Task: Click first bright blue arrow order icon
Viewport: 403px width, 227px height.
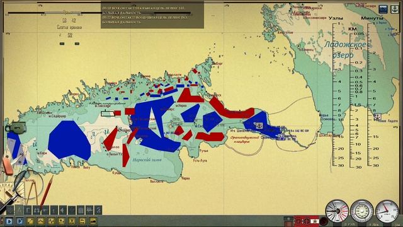Action: tap(9, 221)
